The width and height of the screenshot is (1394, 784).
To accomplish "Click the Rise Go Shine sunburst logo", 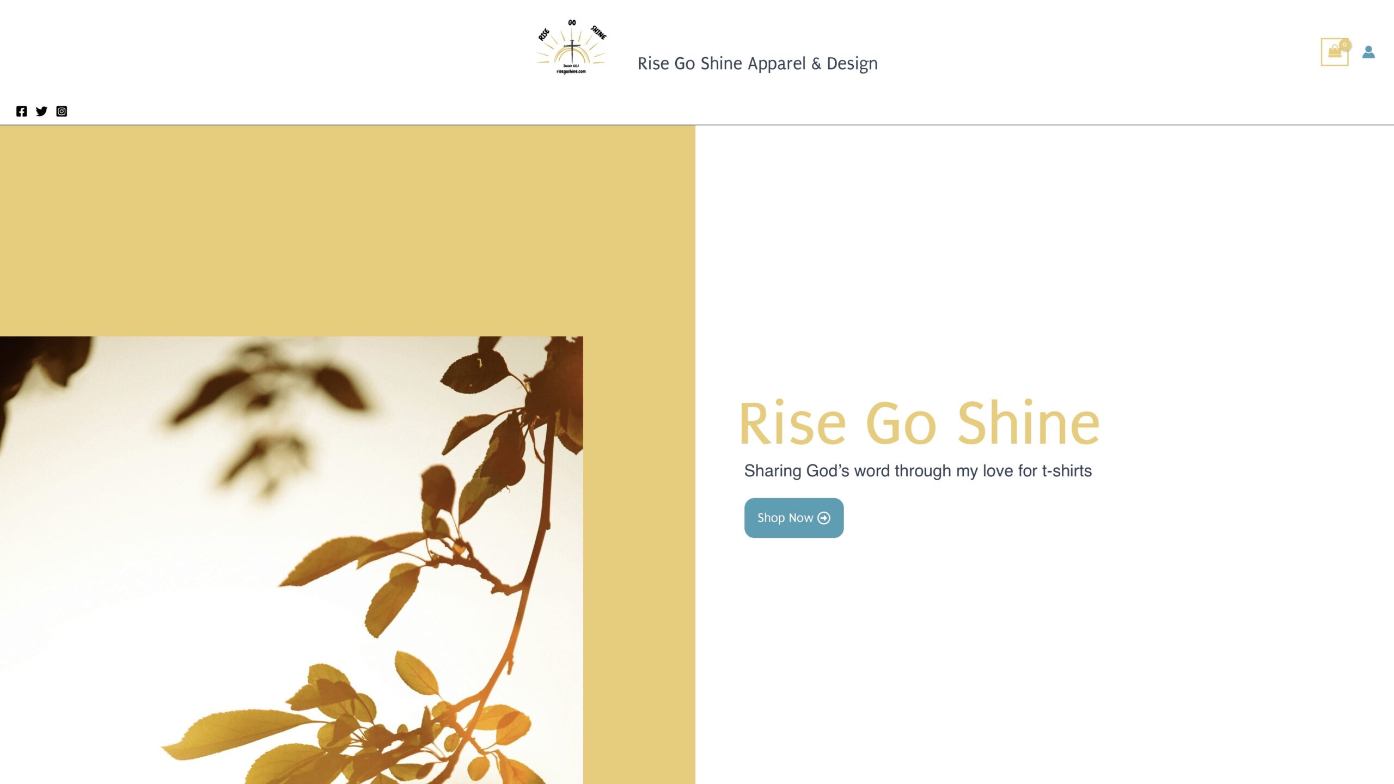I will (571, 47).
